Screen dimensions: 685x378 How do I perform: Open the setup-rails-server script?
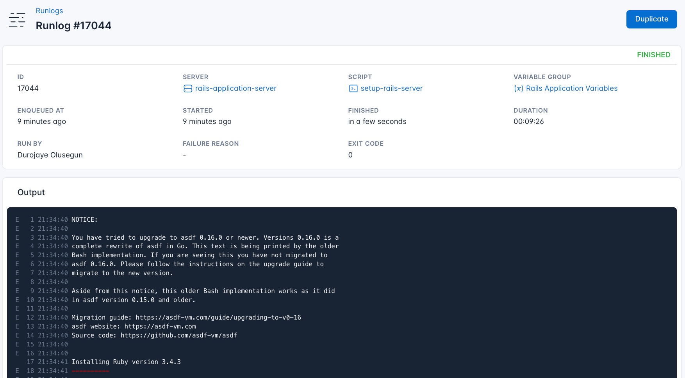coord(391,88)
